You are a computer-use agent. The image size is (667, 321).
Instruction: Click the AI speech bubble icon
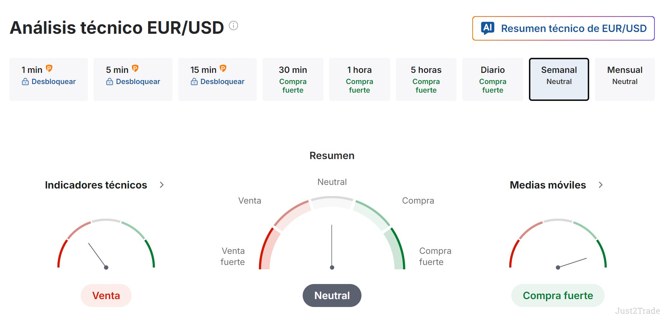(x=488, y=28)
